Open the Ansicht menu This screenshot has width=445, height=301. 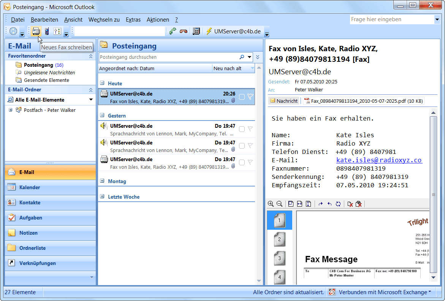(73, 20)
